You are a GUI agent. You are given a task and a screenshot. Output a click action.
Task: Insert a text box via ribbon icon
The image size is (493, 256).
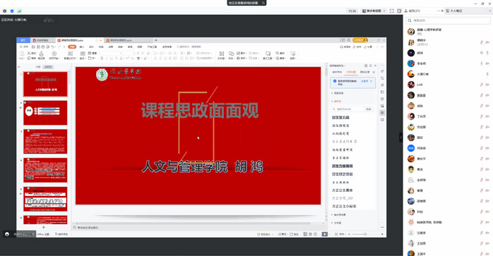tap(221, 54)
